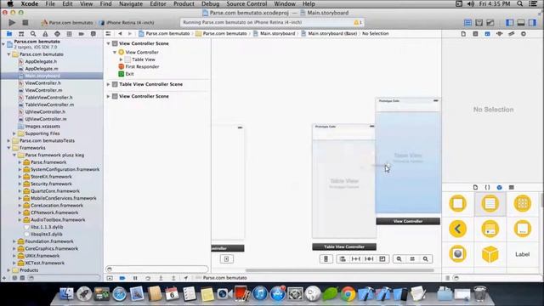Expand the Products group
The width and height of the screenshot is (544, 306).
coord(8,270)
